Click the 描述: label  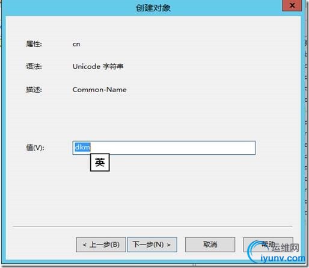click(x=34, y=90)
